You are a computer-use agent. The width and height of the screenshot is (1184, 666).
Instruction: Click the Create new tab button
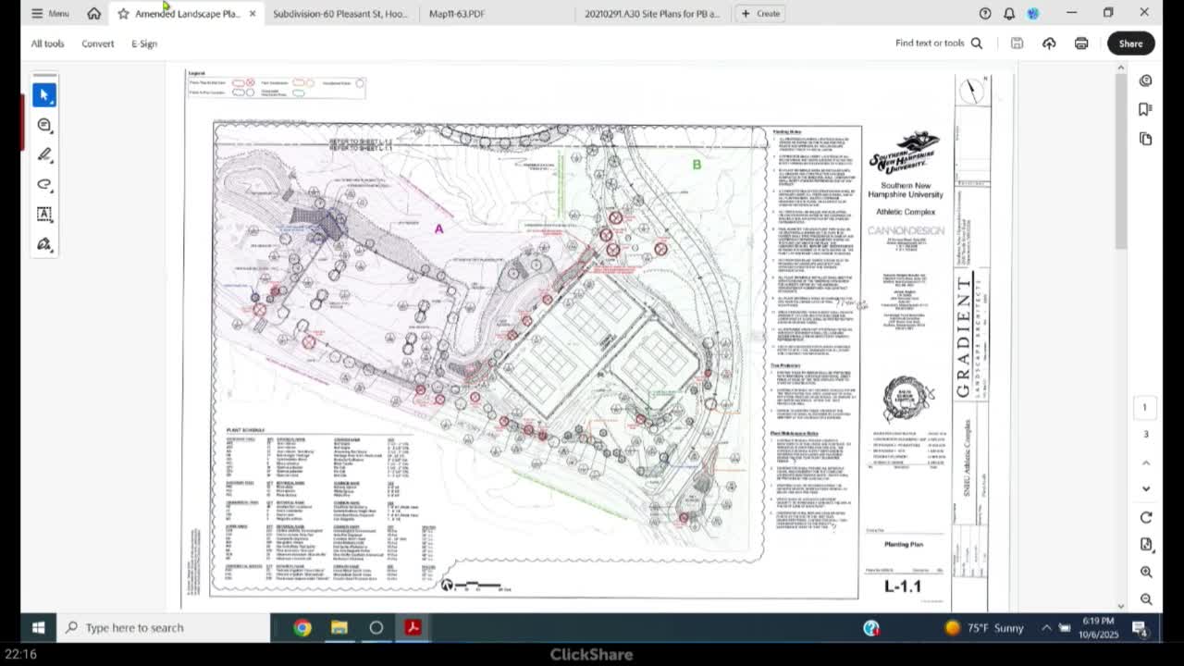(x=759, y=14)
